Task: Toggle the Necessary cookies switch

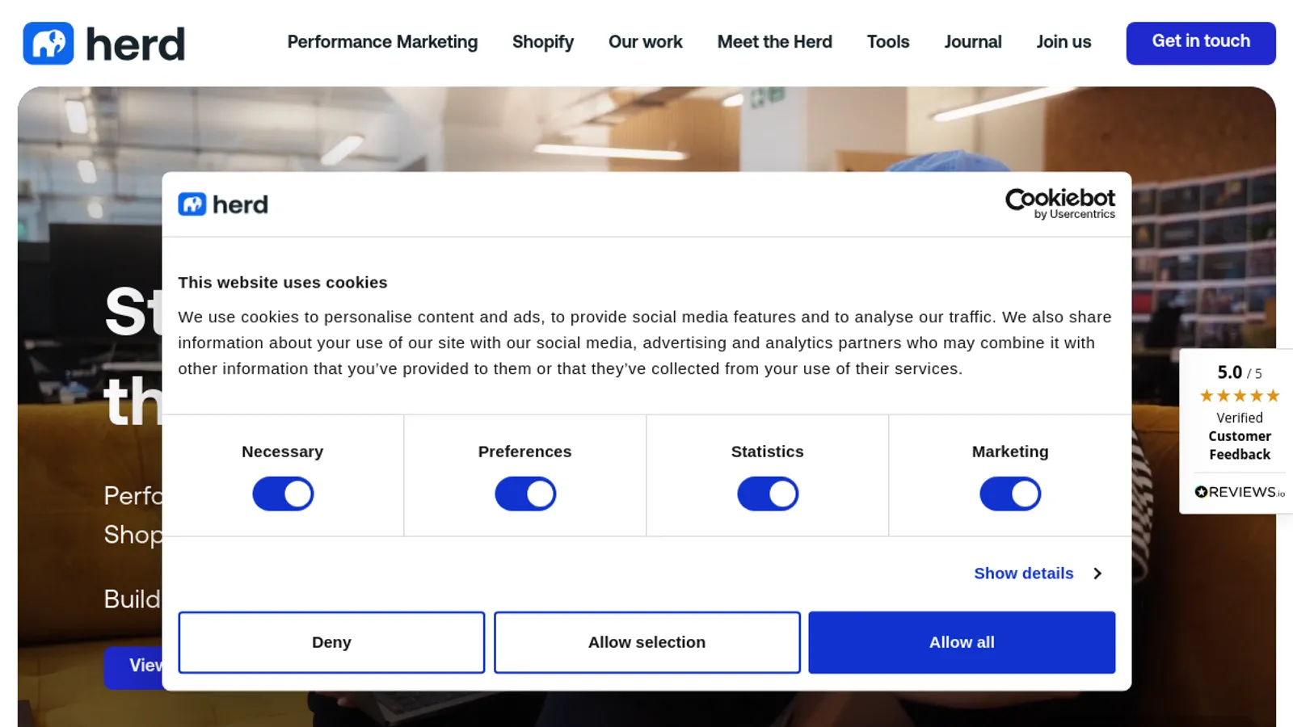Action: [x=283, y=494]
